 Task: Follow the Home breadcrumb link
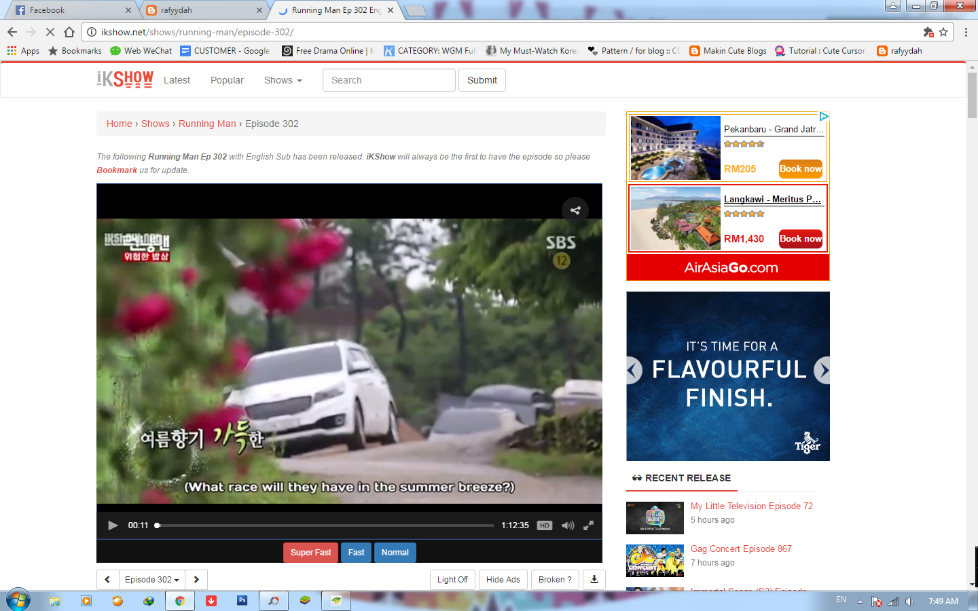point(120,124)
